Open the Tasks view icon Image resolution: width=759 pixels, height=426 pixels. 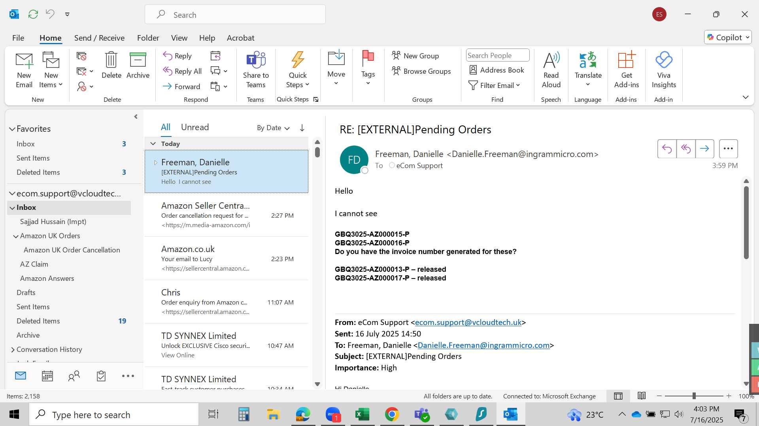coord(101,376)
